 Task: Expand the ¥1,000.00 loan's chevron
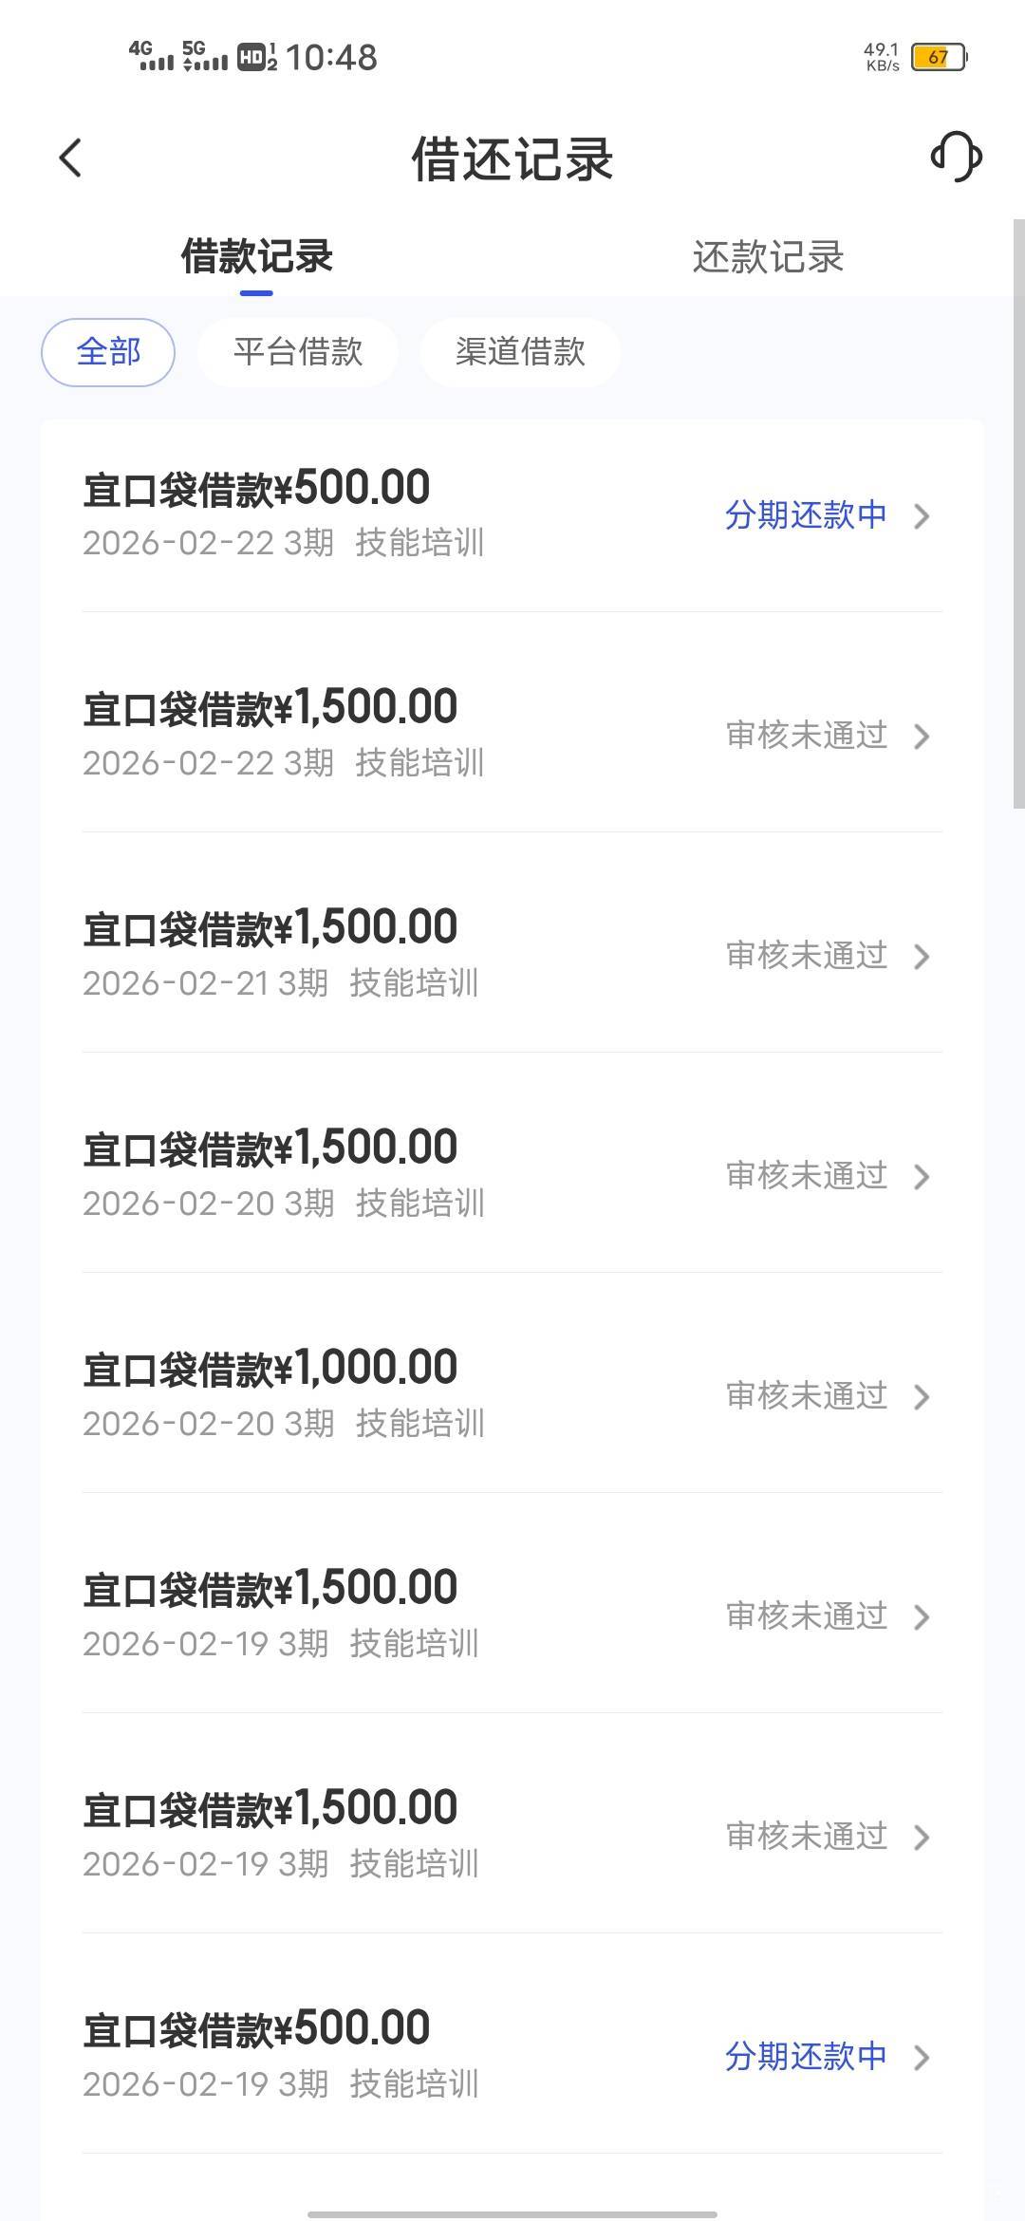(x=921, y=1397)
